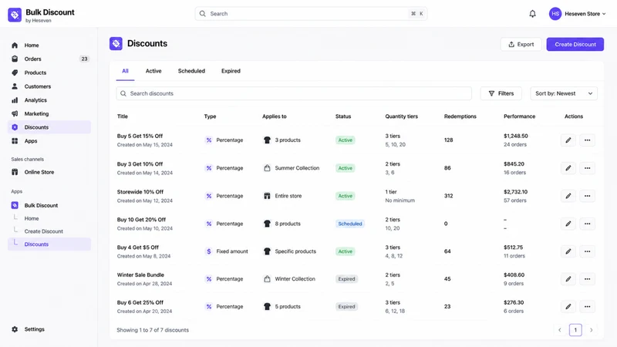The image size is (617, 347).
Task: Open more actions for Buy 6 Get 25% Off
Action: point(587,306)
